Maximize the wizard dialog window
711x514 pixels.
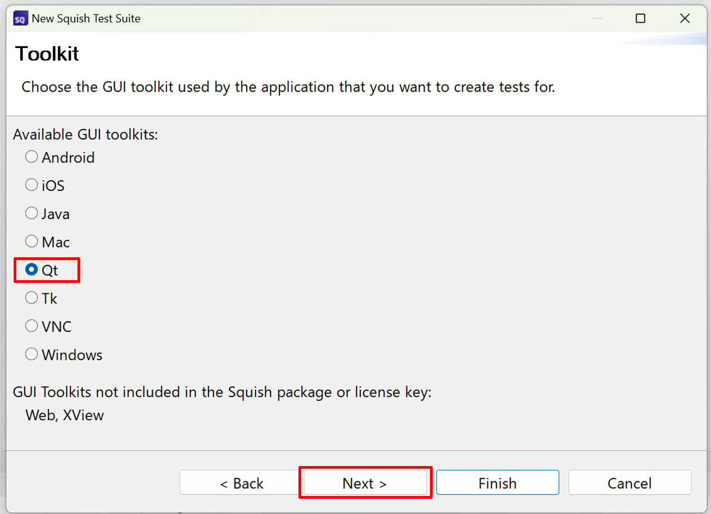click(x=641, y=19)
